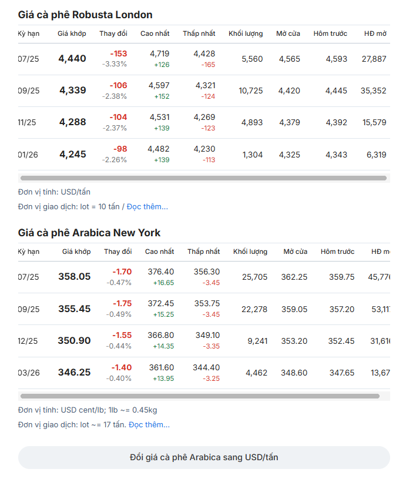Click the Arabica table horizontal scrollbar
This screenshot has width=406, height=479.
coord(200,396)
